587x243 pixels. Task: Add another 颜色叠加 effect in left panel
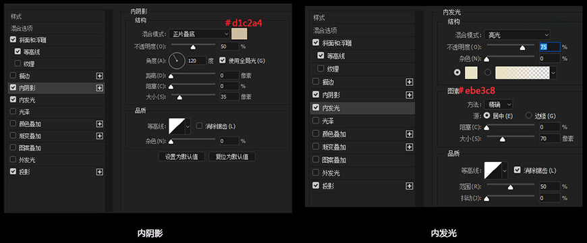[100, 124]
